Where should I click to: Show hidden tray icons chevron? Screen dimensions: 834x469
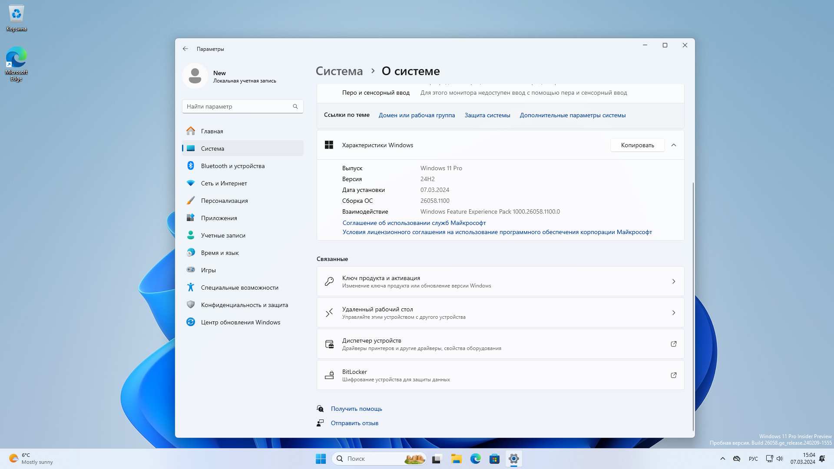(723, 459)
